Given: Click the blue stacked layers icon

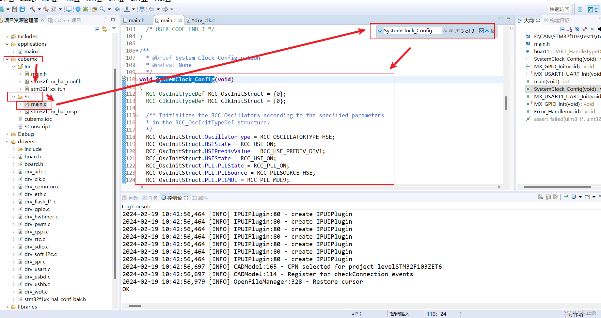Looking at the screenshot, I should tap(142, 9).
